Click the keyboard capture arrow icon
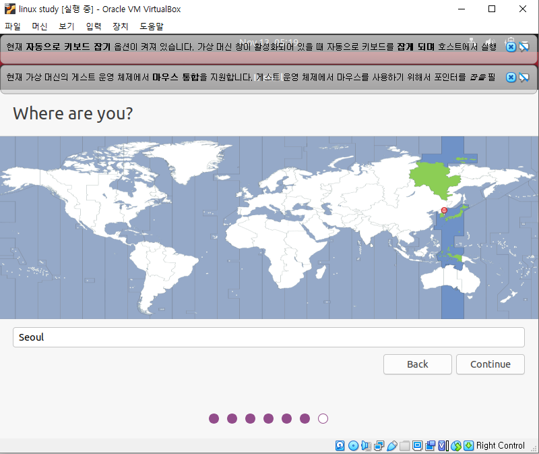The width and height of the screenshot is (539, 454). point(468,445)
